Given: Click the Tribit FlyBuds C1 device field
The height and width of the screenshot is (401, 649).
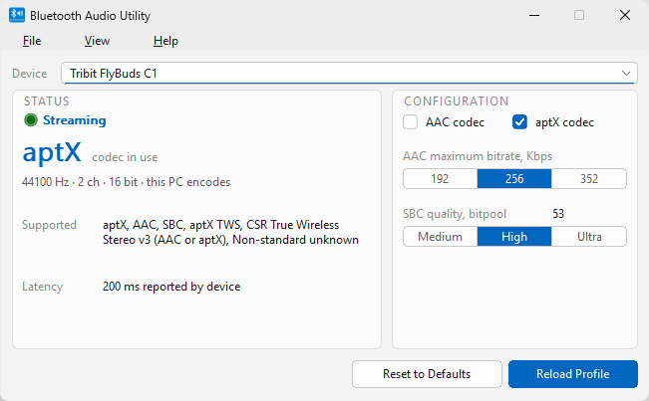Looking at the screenshot, I should (x=349, y=73).
